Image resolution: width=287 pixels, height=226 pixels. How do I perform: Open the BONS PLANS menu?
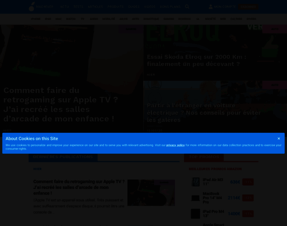[x=170, y=7]
